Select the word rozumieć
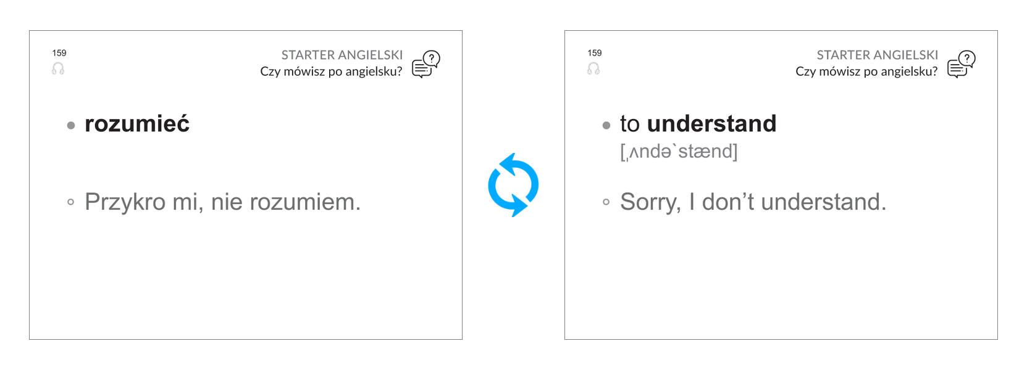Viewport: 1027px width, 370px height. pyautogui.click(x=137, y=123)
